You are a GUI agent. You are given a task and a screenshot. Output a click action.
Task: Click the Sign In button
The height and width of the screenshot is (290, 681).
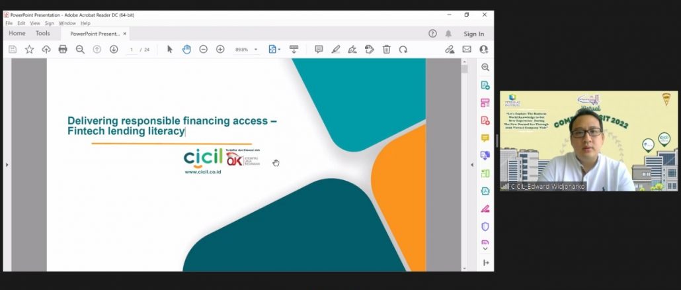474,34
